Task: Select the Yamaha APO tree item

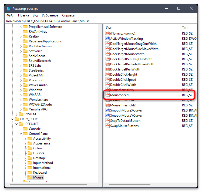Action: click(x=38, y=109)
